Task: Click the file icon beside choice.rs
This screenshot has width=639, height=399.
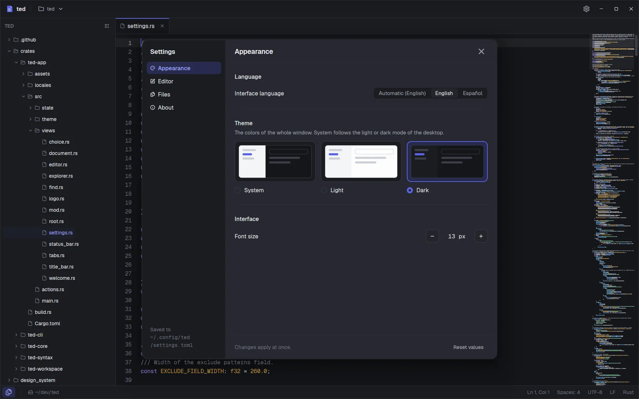Action: tap(44, 142)
